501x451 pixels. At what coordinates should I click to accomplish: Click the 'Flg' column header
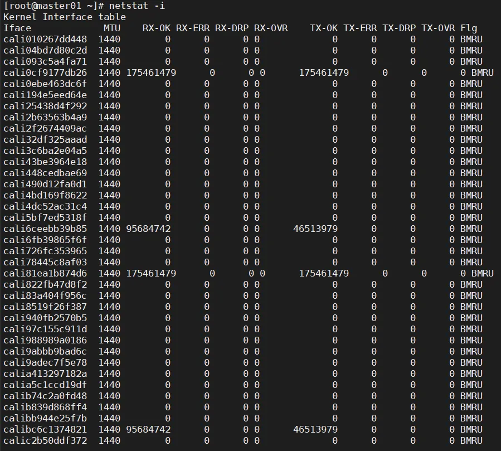click(x=469, y=28)
